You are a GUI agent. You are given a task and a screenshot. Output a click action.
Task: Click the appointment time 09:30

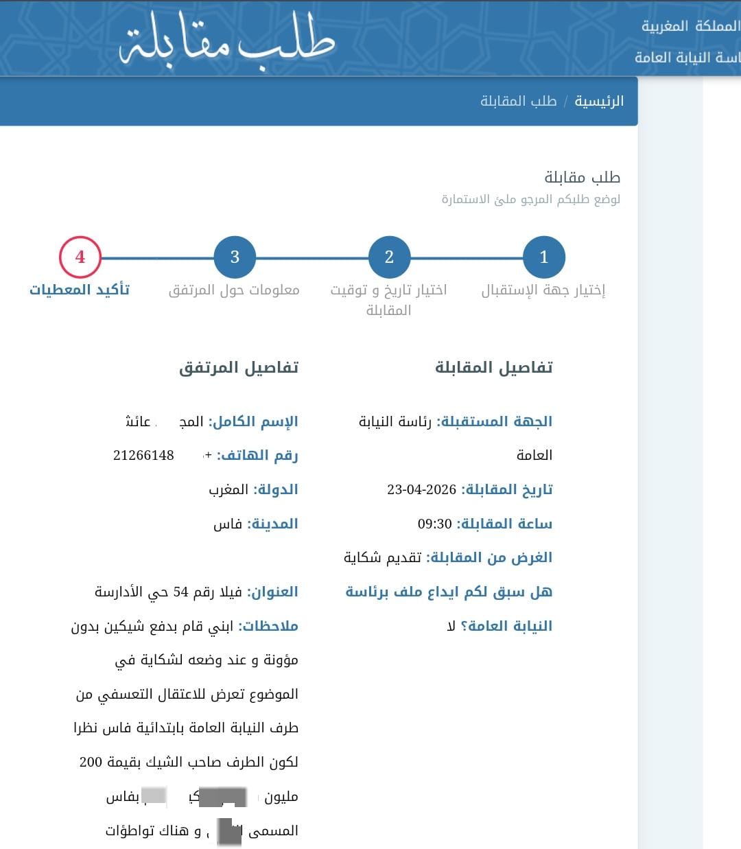coord(434,524)
